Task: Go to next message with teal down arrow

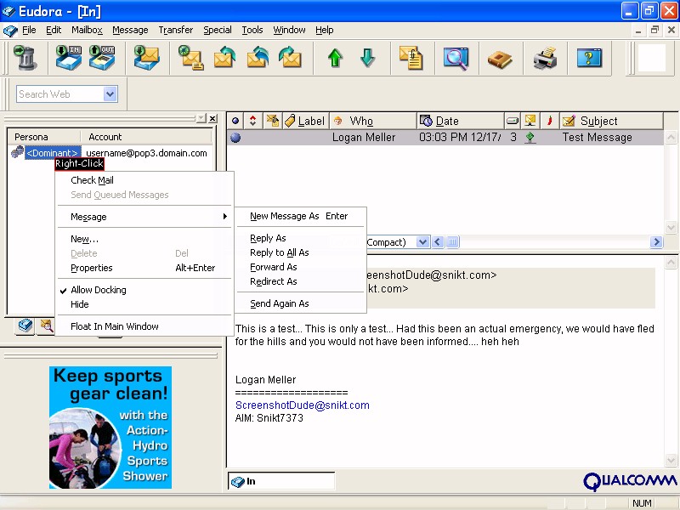Action: tap(368, 58)
